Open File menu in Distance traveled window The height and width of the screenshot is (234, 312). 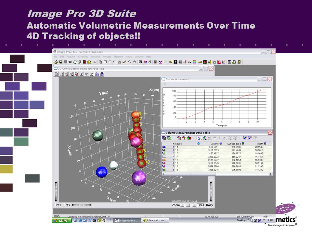point(164,84)
